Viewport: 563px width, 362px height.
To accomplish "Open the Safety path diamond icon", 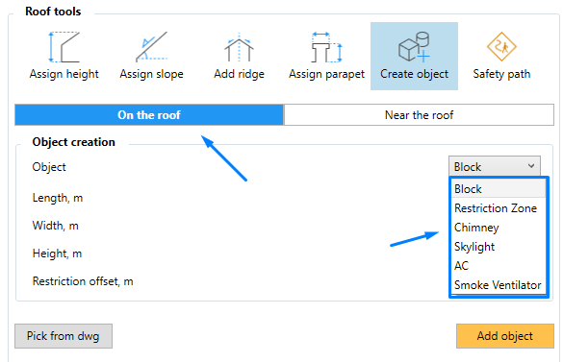I will pos(501,47).
